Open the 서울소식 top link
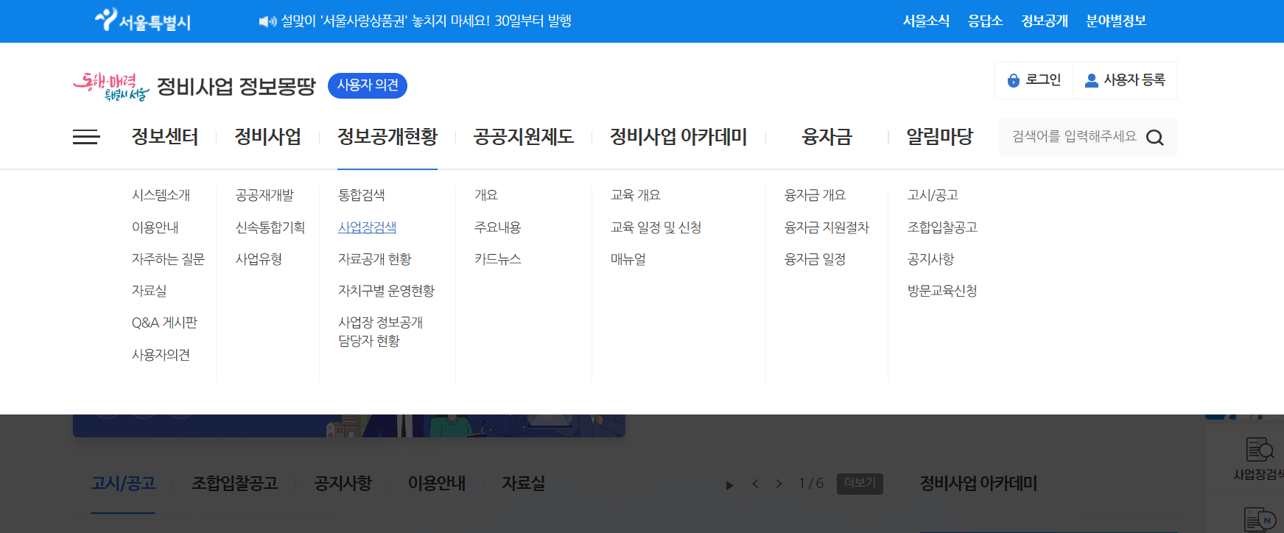The image size is (1284, 533). [926, 21]
